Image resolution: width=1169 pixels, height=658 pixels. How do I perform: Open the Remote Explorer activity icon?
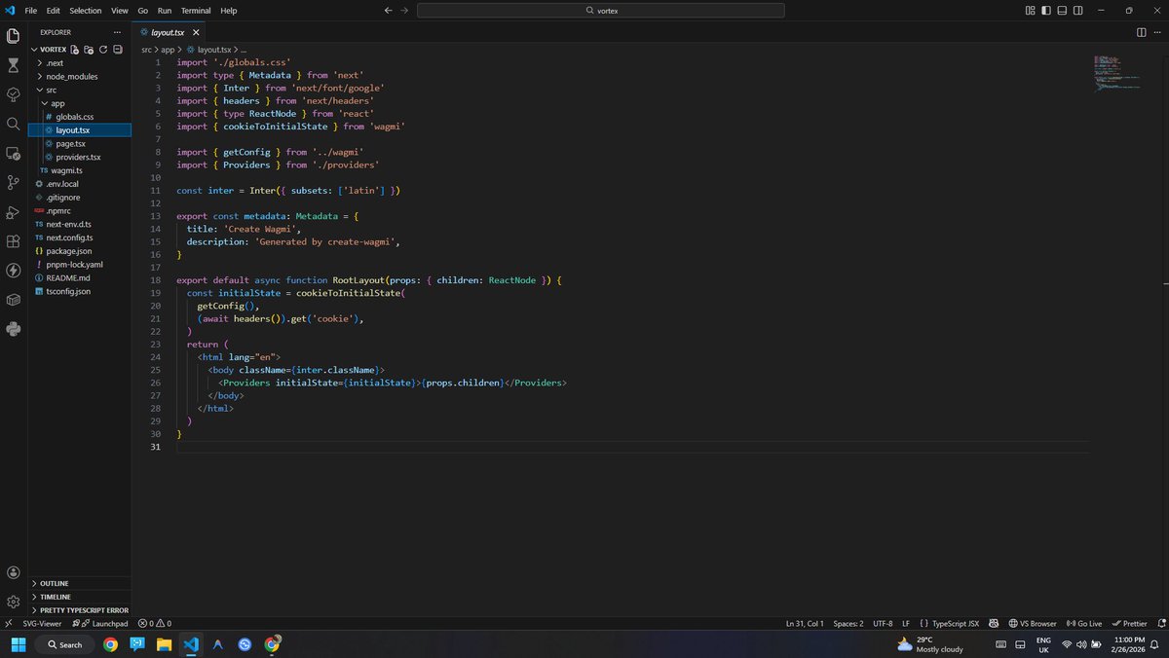tap(14, 153)
